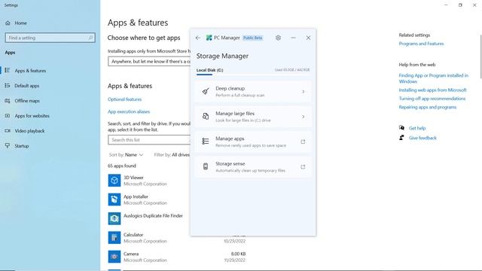Click the Find a setting search box

(50, 38)
